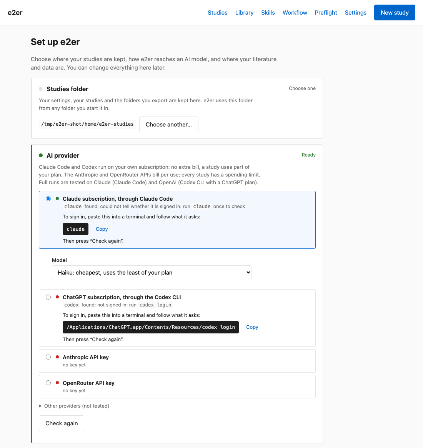Image resolution: width=423 pixels, height=448 pixels.
Task: Click the New study button
Action: tap(395, 13)
